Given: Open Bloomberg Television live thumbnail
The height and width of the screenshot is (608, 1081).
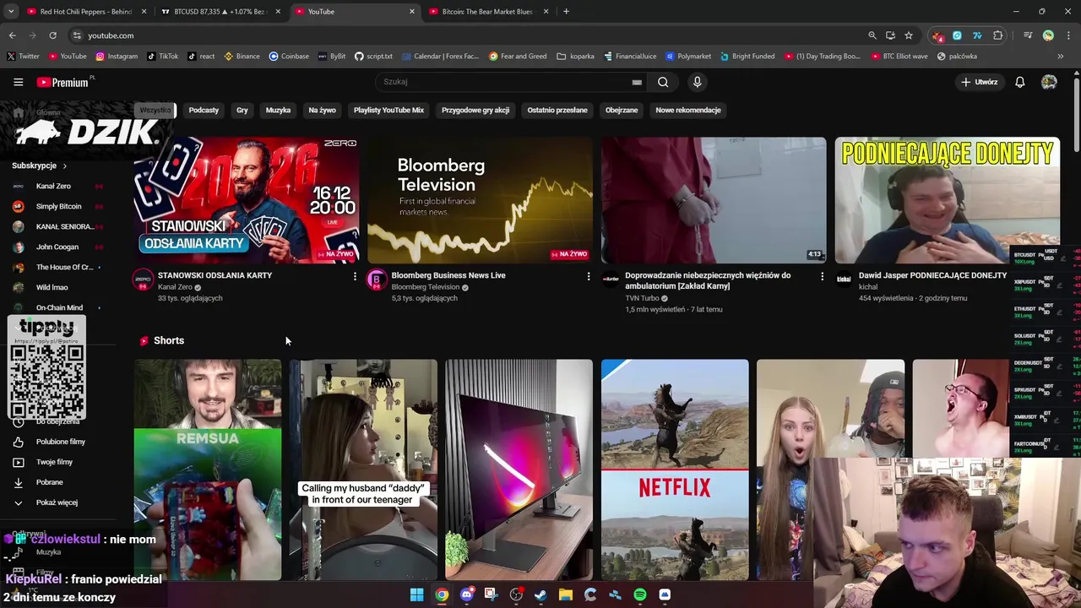Looking at the screenshot, I should click(x=480, y=200).
